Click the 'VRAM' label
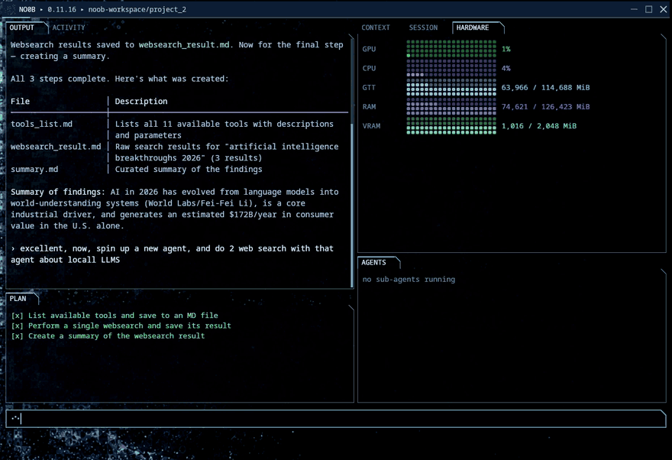672x460 pixels. point(371,126)
